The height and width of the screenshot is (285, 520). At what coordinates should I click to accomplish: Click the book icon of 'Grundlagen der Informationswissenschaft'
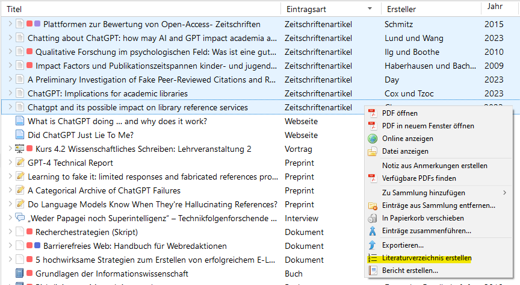(20, 274)
